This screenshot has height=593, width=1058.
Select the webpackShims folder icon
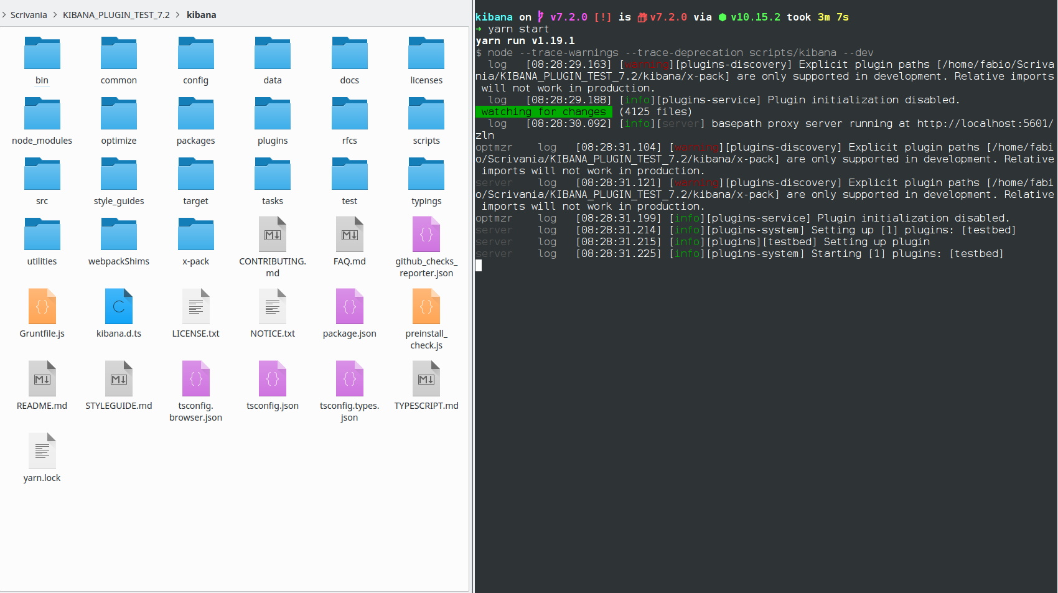pyautogui.click(x=119, y=234)
